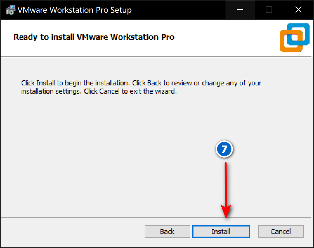Cancel to exit the setup wizard
This screenshot has height=248, width=314.
[x=281, y=232]
